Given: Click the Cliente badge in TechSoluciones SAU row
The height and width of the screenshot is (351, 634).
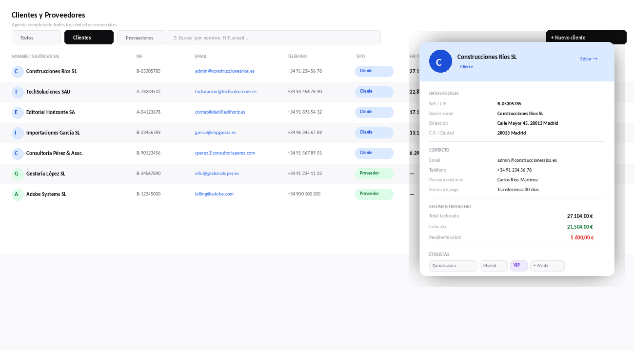Looking at the screenshot, I should pos(374,92).
